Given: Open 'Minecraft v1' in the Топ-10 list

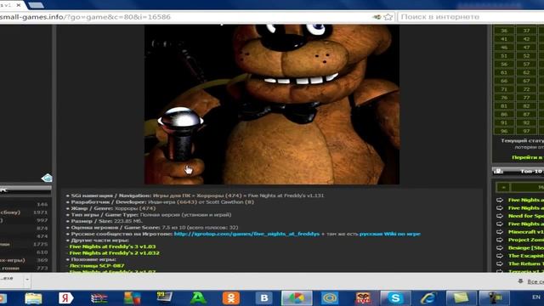Looking at the screenshot, I should (x=526, y=232).
